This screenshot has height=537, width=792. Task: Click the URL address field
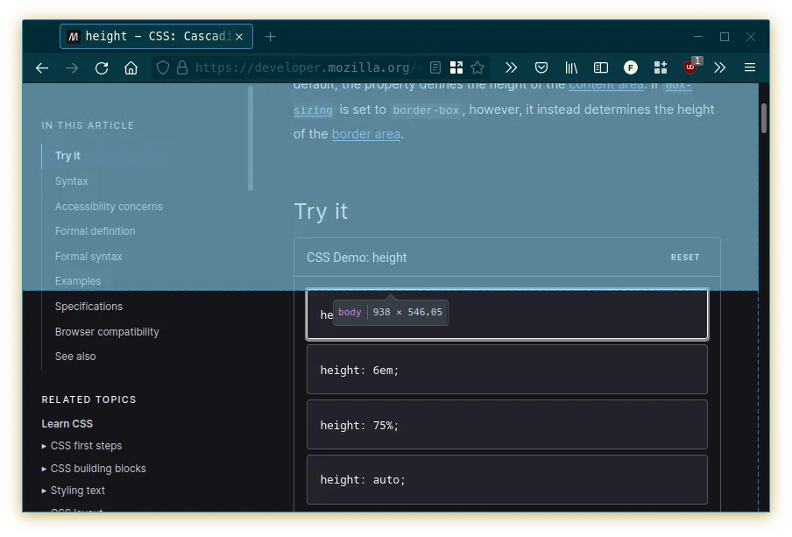coord(306,67)
